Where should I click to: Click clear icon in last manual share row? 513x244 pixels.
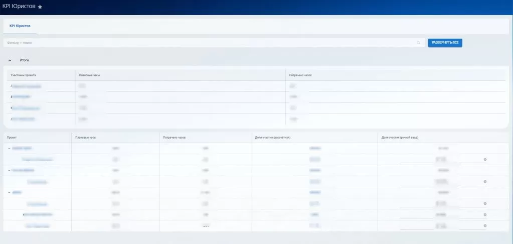(485, 226)
